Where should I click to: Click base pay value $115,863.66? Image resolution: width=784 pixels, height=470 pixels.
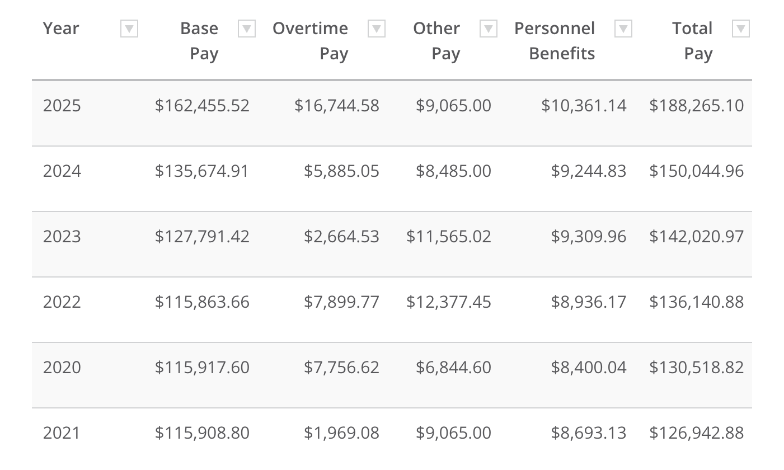[202, 302]
